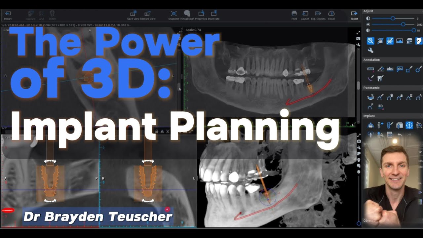Click the panoramic arch F icon
Viewport: 423px width, 238px height.
click(370, 106)
